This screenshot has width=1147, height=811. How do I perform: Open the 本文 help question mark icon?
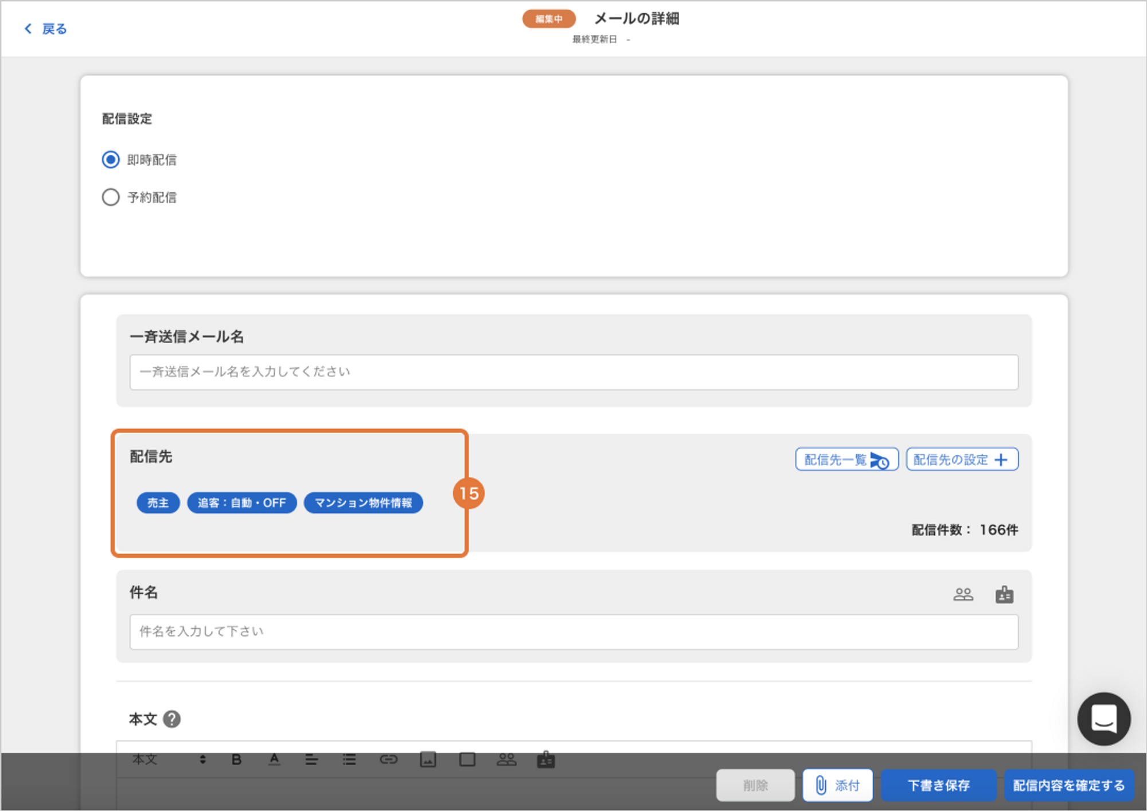pyautogui.click(x=172, y=719)
